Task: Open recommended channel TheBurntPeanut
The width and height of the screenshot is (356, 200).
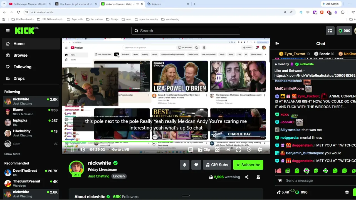Action: [x=31, y=183]
